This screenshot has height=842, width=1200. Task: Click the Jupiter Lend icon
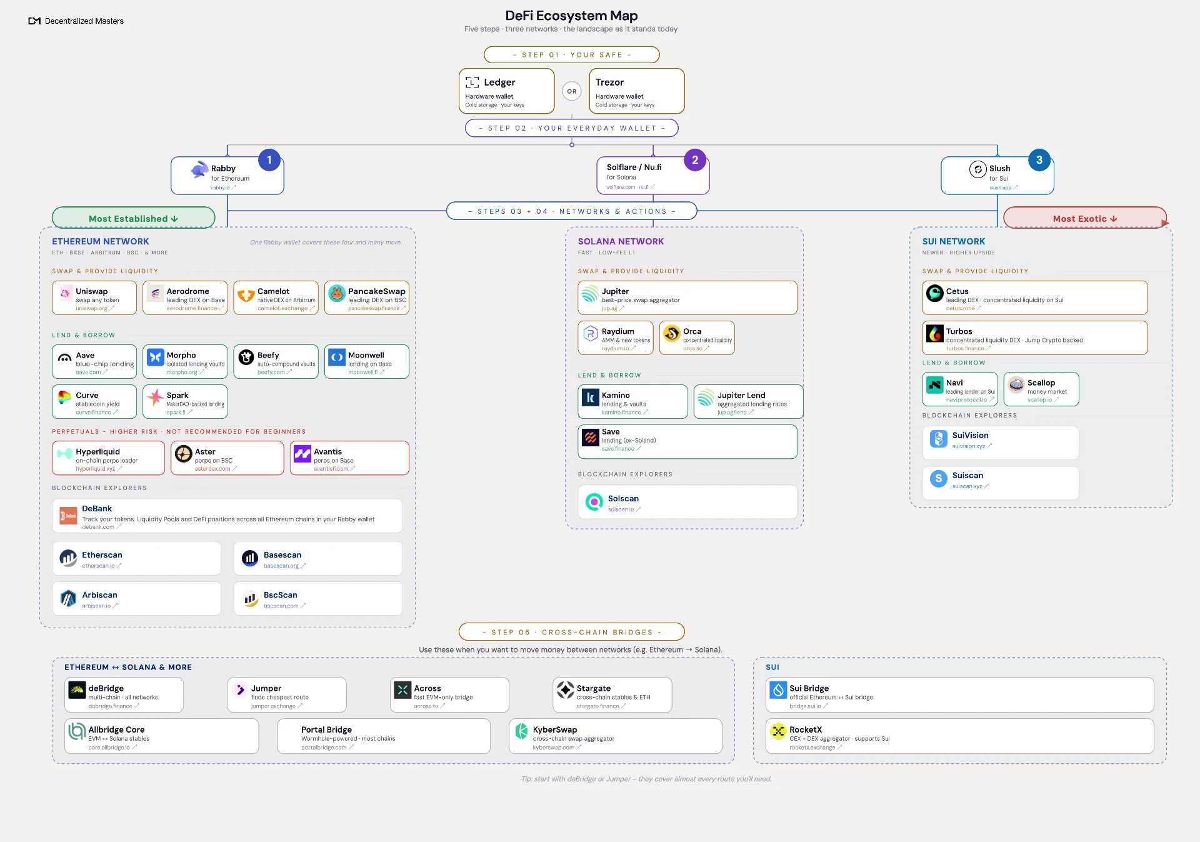[x=706, y=397]
